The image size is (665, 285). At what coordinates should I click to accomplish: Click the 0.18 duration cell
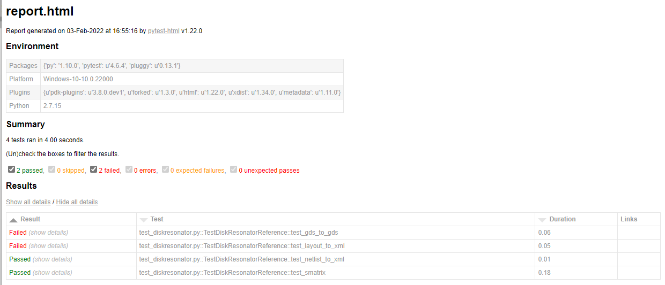point(545,273)
